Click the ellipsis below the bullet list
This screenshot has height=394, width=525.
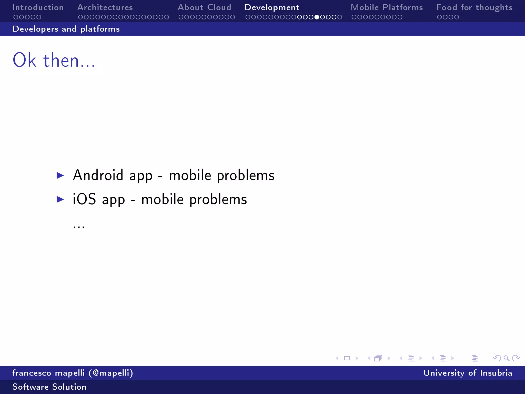[79, 227]
